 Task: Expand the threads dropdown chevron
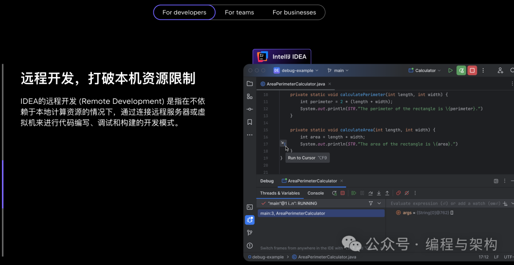pos(379,204)
